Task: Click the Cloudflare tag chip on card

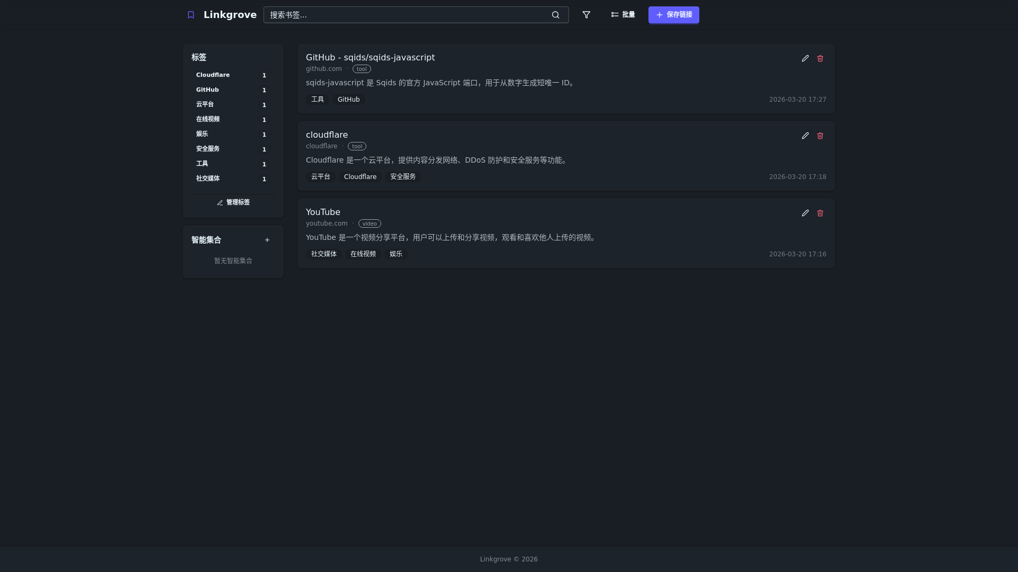Action: pyautogui.click(x=360, y=177)
